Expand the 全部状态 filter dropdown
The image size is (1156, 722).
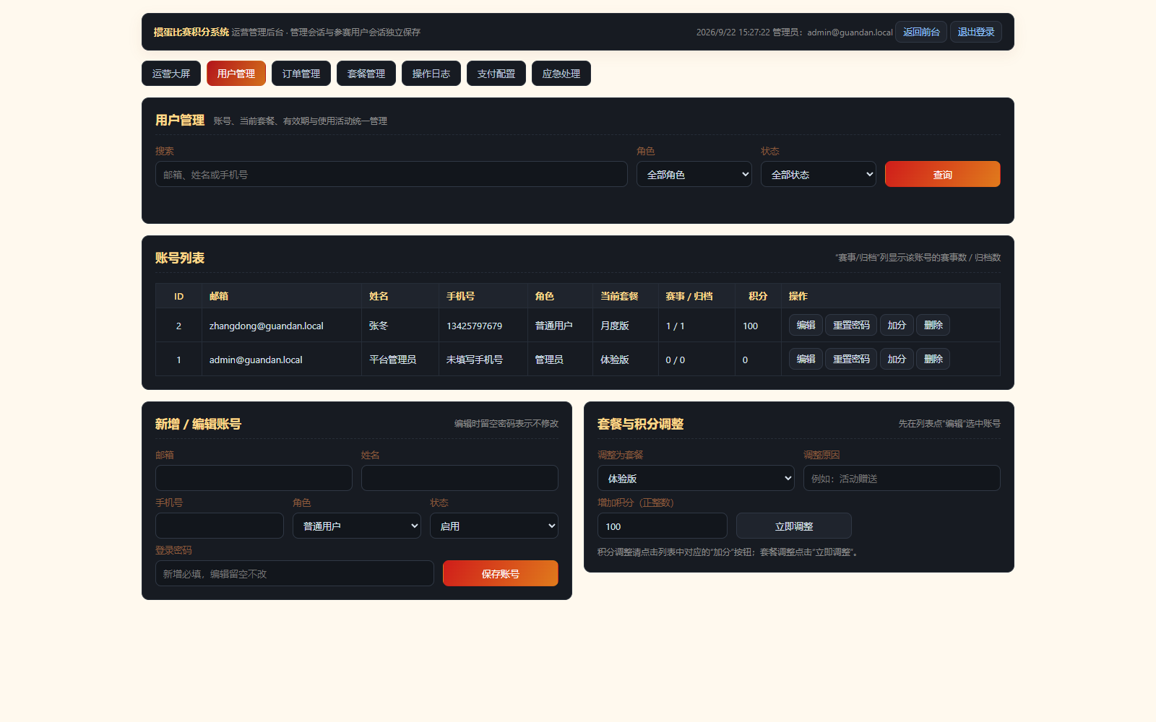point(819,174)
